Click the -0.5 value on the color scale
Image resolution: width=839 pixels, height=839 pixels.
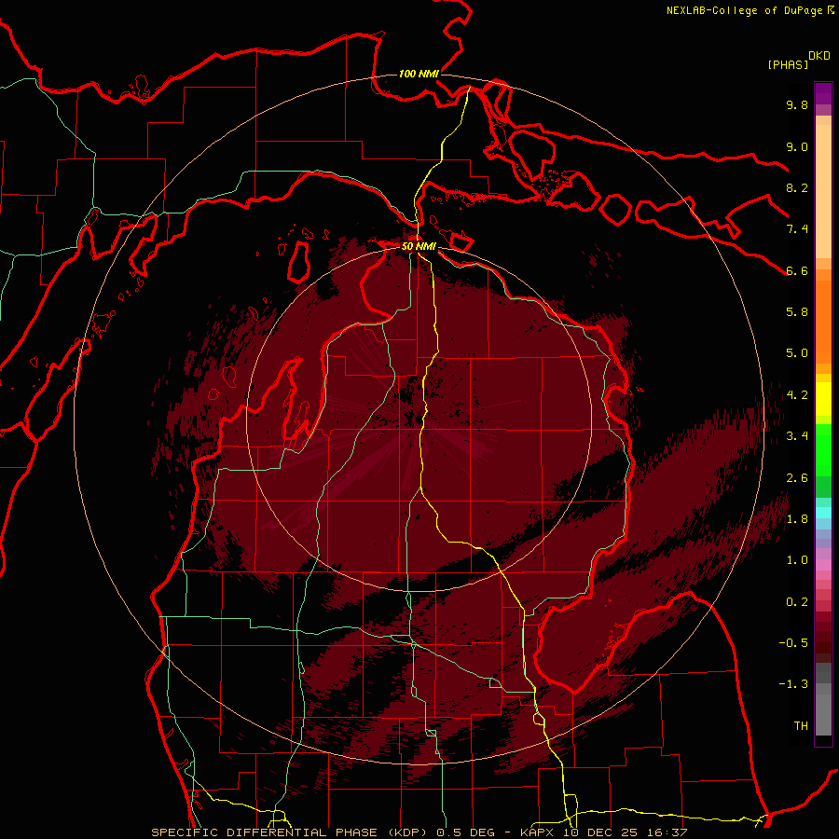(x=793, y=643)
